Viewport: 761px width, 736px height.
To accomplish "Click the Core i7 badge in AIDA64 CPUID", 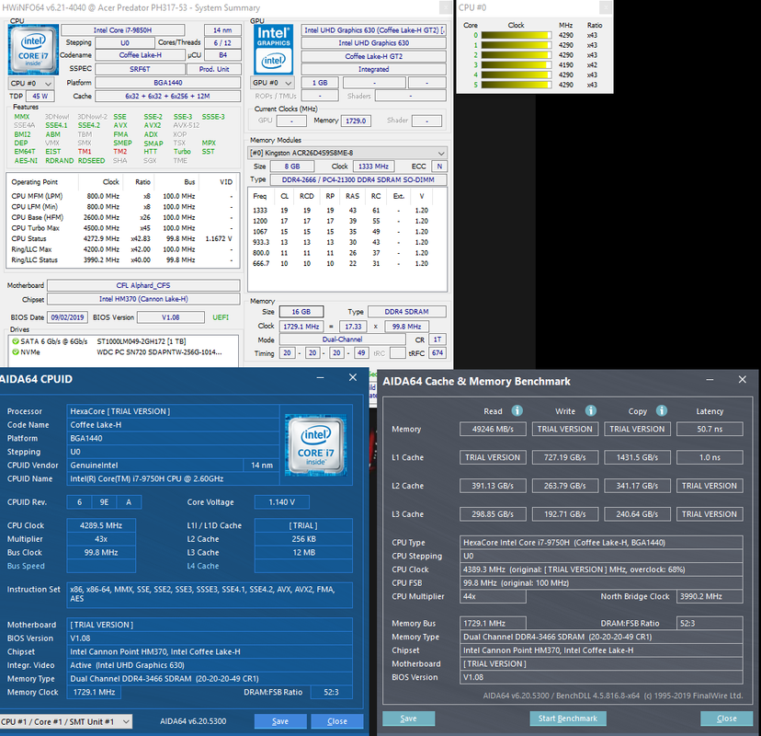I will (316, 445).
